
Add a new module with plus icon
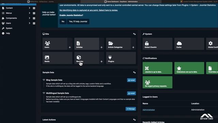pos(102,61)
